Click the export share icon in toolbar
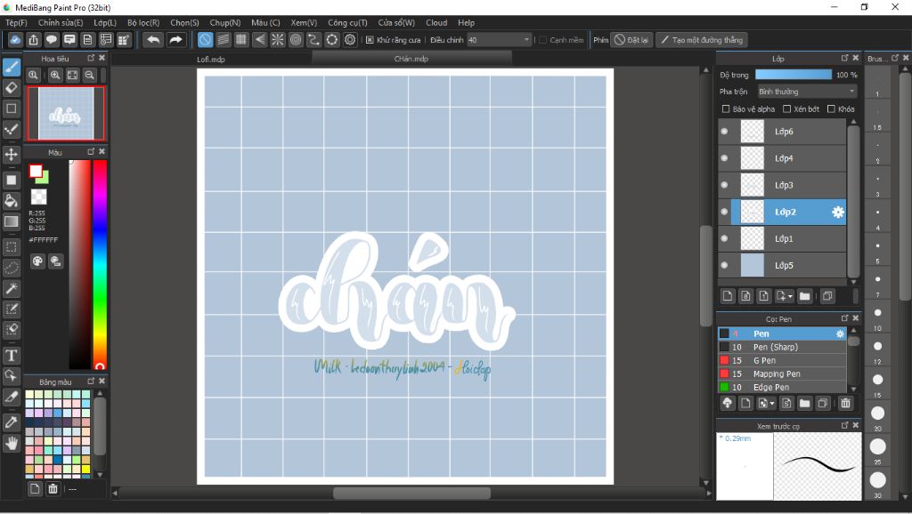Viewport: 912px width, 514px height. (34, 39)
